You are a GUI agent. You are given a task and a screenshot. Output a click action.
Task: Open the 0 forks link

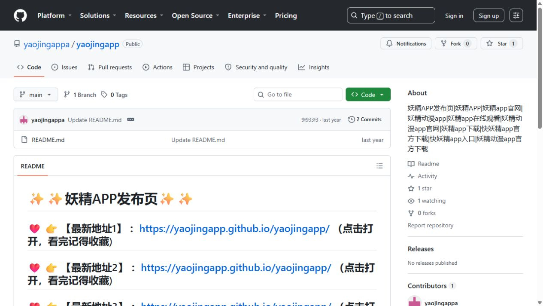click(422, 213)
